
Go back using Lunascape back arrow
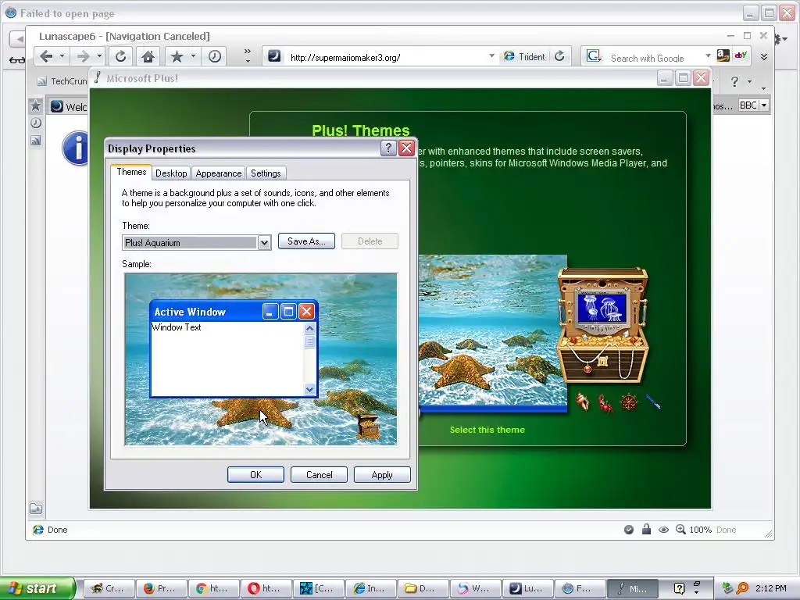[x=46, y=56]
